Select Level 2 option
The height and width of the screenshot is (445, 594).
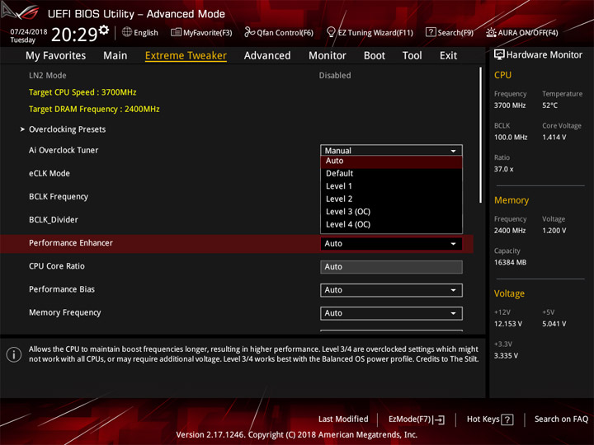click(x=391, y=199)
